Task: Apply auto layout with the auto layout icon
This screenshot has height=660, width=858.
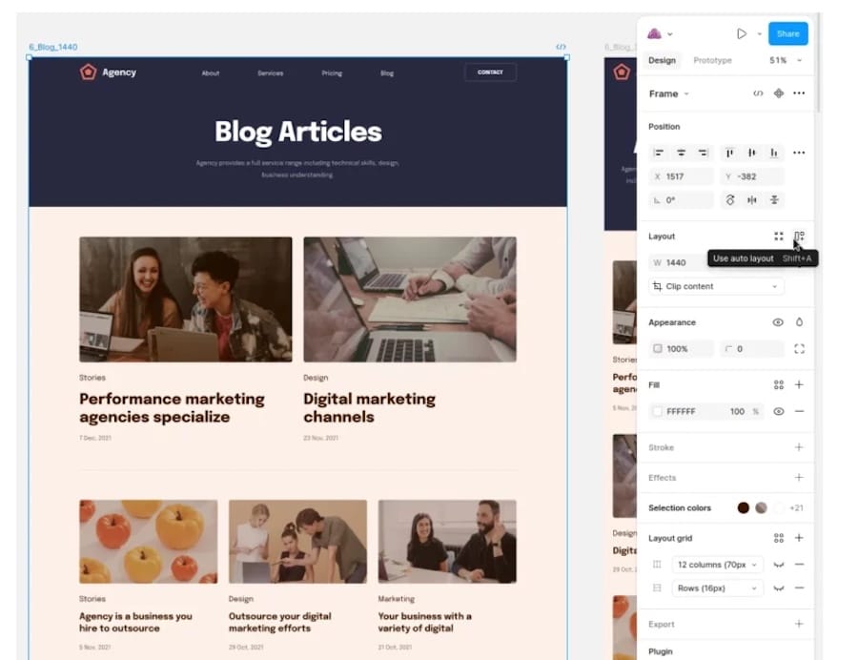Action: 799,236
